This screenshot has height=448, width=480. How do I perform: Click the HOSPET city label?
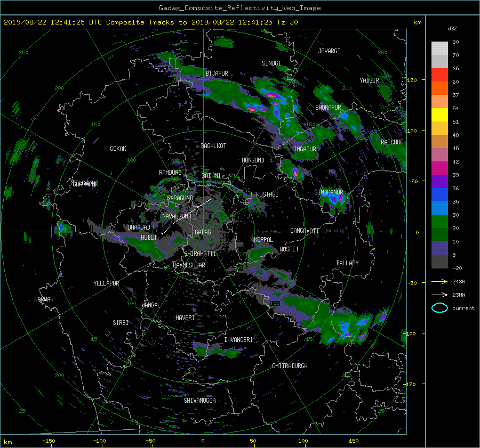click(x=289, y=249)
